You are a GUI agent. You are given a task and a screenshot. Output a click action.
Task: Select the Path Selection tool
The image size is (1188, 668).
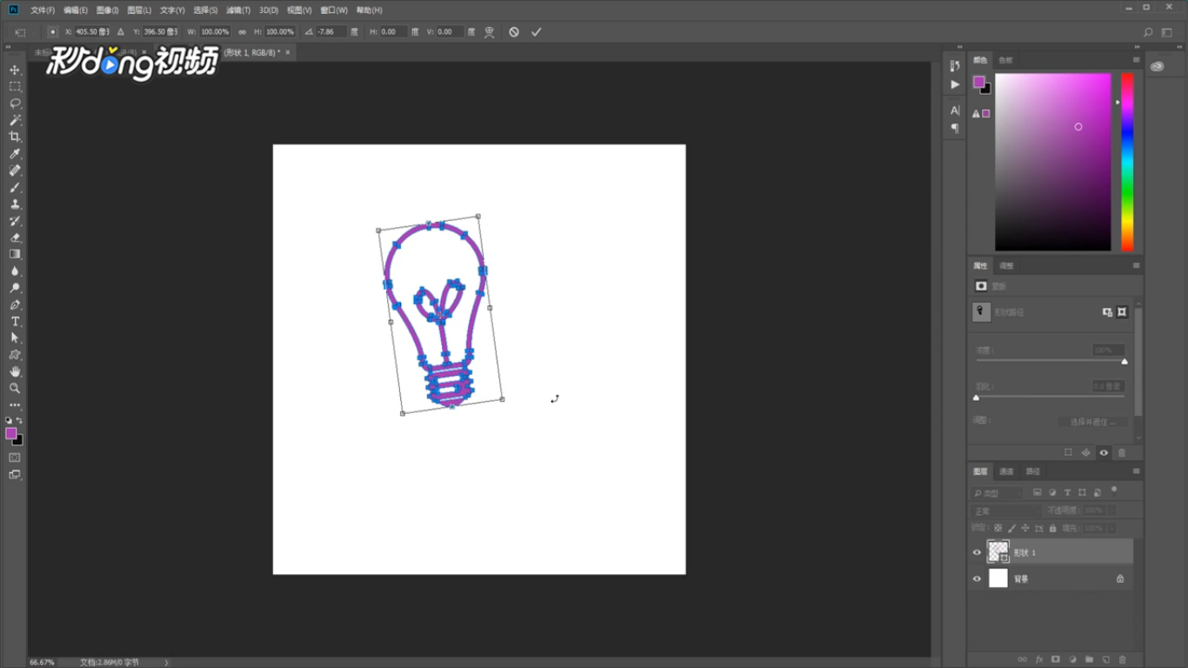click(x=15, y=338)
